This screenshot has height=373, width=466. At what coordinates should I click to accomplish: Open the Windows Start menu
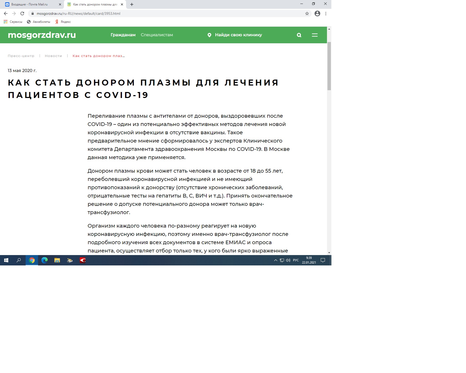[x=6, y=260]
